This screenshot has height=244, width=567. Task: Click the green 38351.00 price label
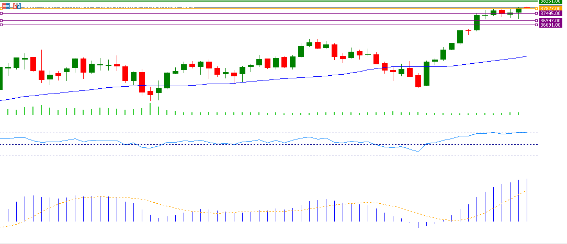(x=551, y=2)
